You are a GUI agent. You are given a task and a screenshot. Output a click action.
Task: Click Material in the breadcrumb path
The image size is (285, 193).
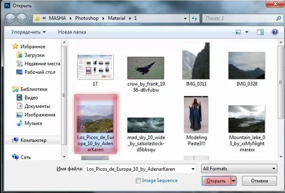[x=116, y=18]
